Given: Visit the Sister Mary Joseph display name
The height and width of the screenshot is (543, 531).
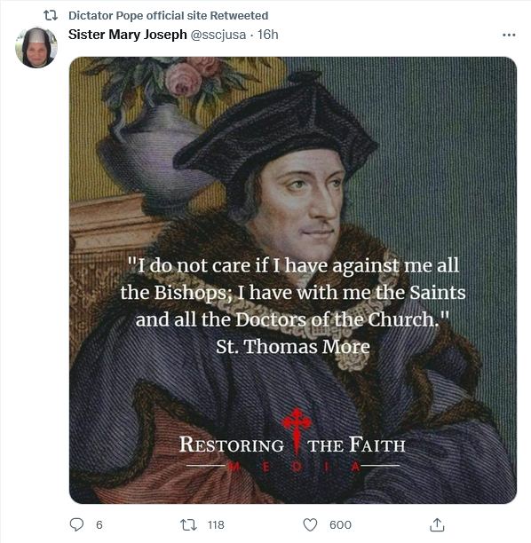Looking at the screenshot, I should [x=128, y=35].
